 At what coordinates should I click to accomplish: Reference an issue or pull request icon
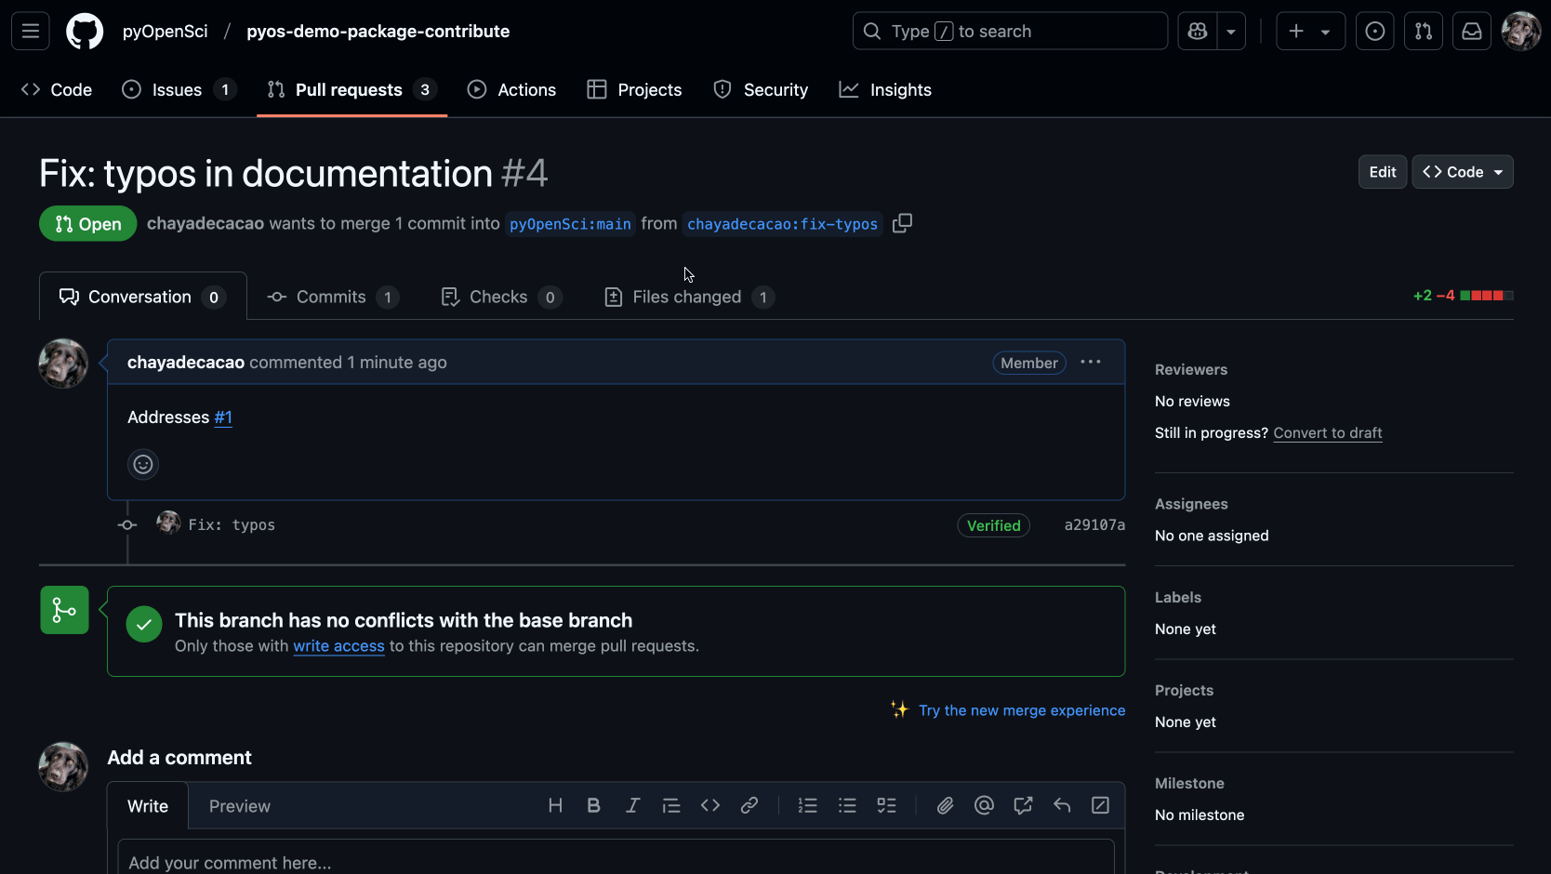coord(1023,805)
